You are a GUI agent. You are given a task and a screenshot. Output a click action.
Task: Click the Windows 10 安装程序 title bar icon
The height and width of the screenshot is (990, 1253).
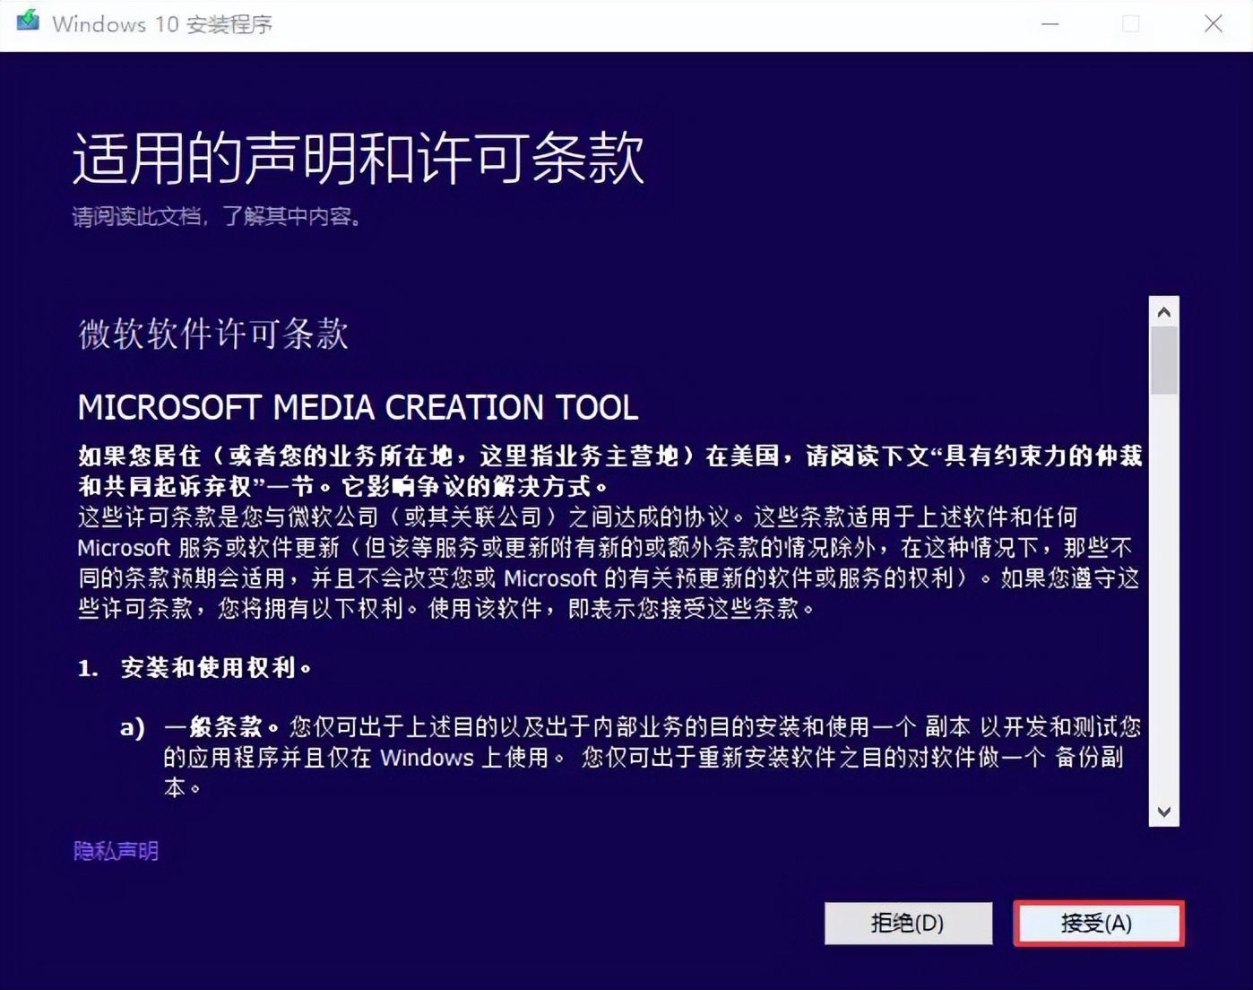(x=27, y=23)
